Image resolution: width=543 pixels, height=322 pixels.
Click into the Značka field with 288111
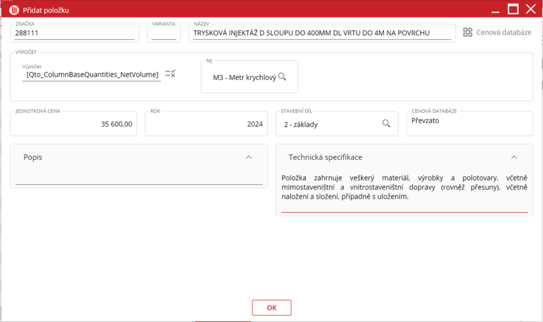(74, 33)
